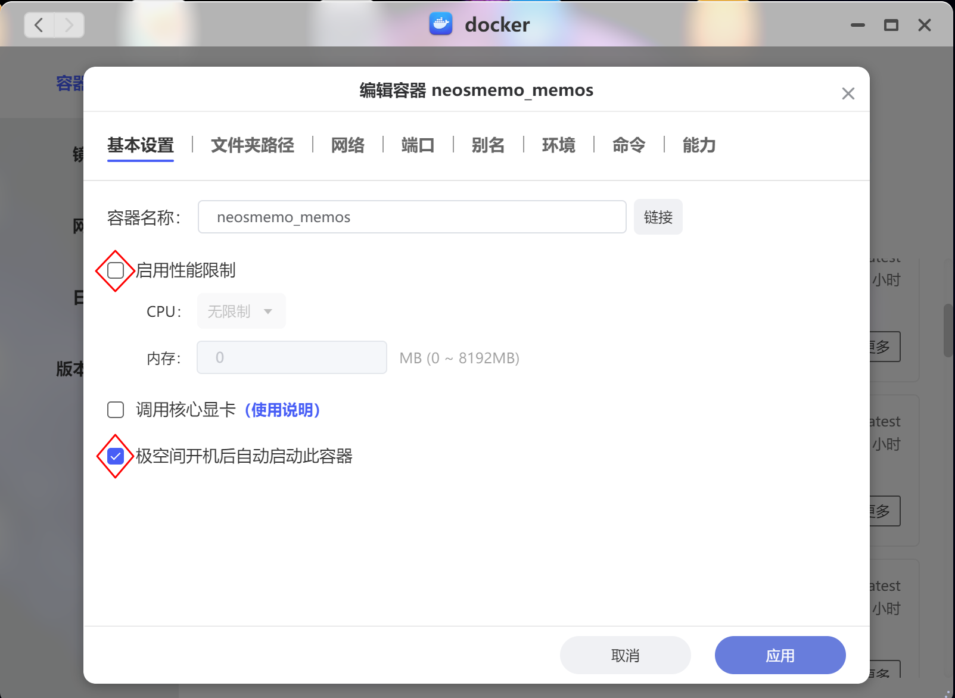The height and width of the screenshot is (698, 955).
Task: Close the edit container dialog
Action: pos(848,94)
